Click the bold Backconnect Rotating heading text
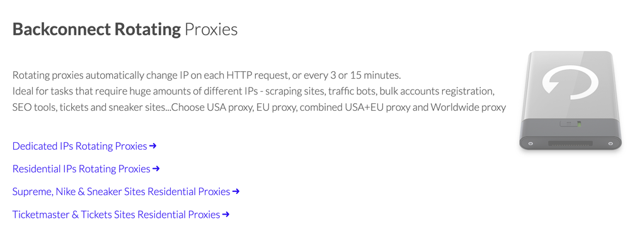Viewport: 630px width, 243px height. coord(96,30)
